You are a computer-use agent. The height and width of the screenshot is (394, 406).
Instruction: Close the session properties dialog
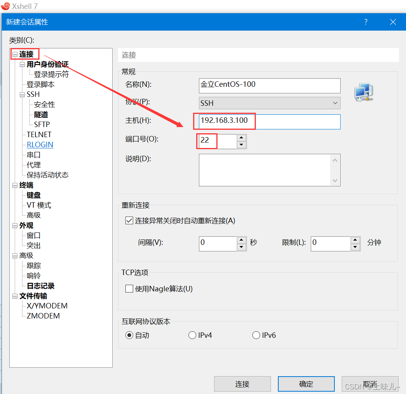(x=393, y=22)
